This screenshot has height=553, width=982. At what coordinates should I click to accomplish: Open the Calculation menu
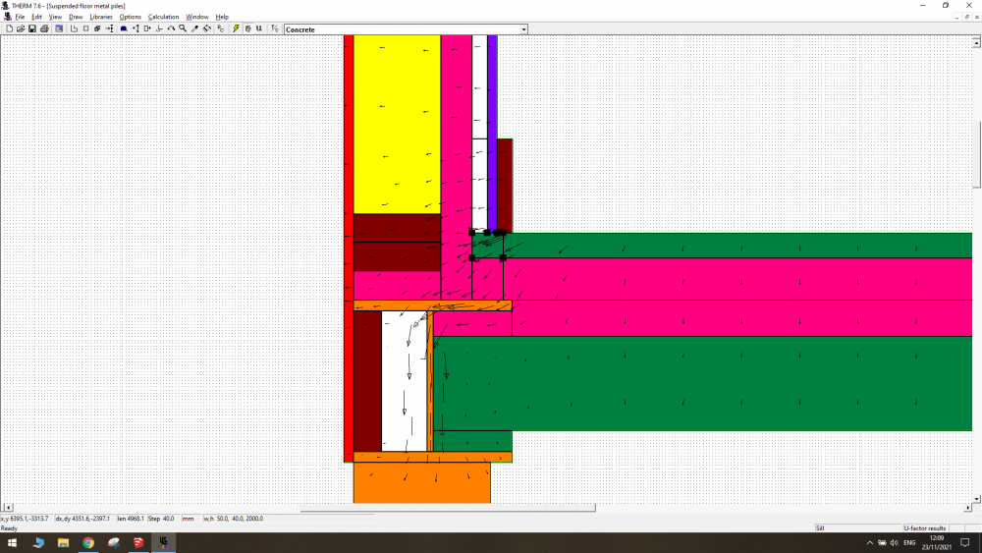tap(163, 17)
